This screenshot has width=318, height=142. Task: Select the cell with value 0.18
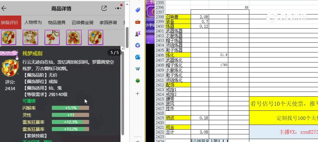pyautogui.click(x=200, y=118)
